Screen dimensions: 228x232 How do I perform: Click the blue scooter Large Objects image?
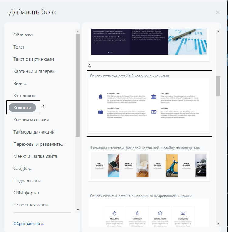(171, 166)
